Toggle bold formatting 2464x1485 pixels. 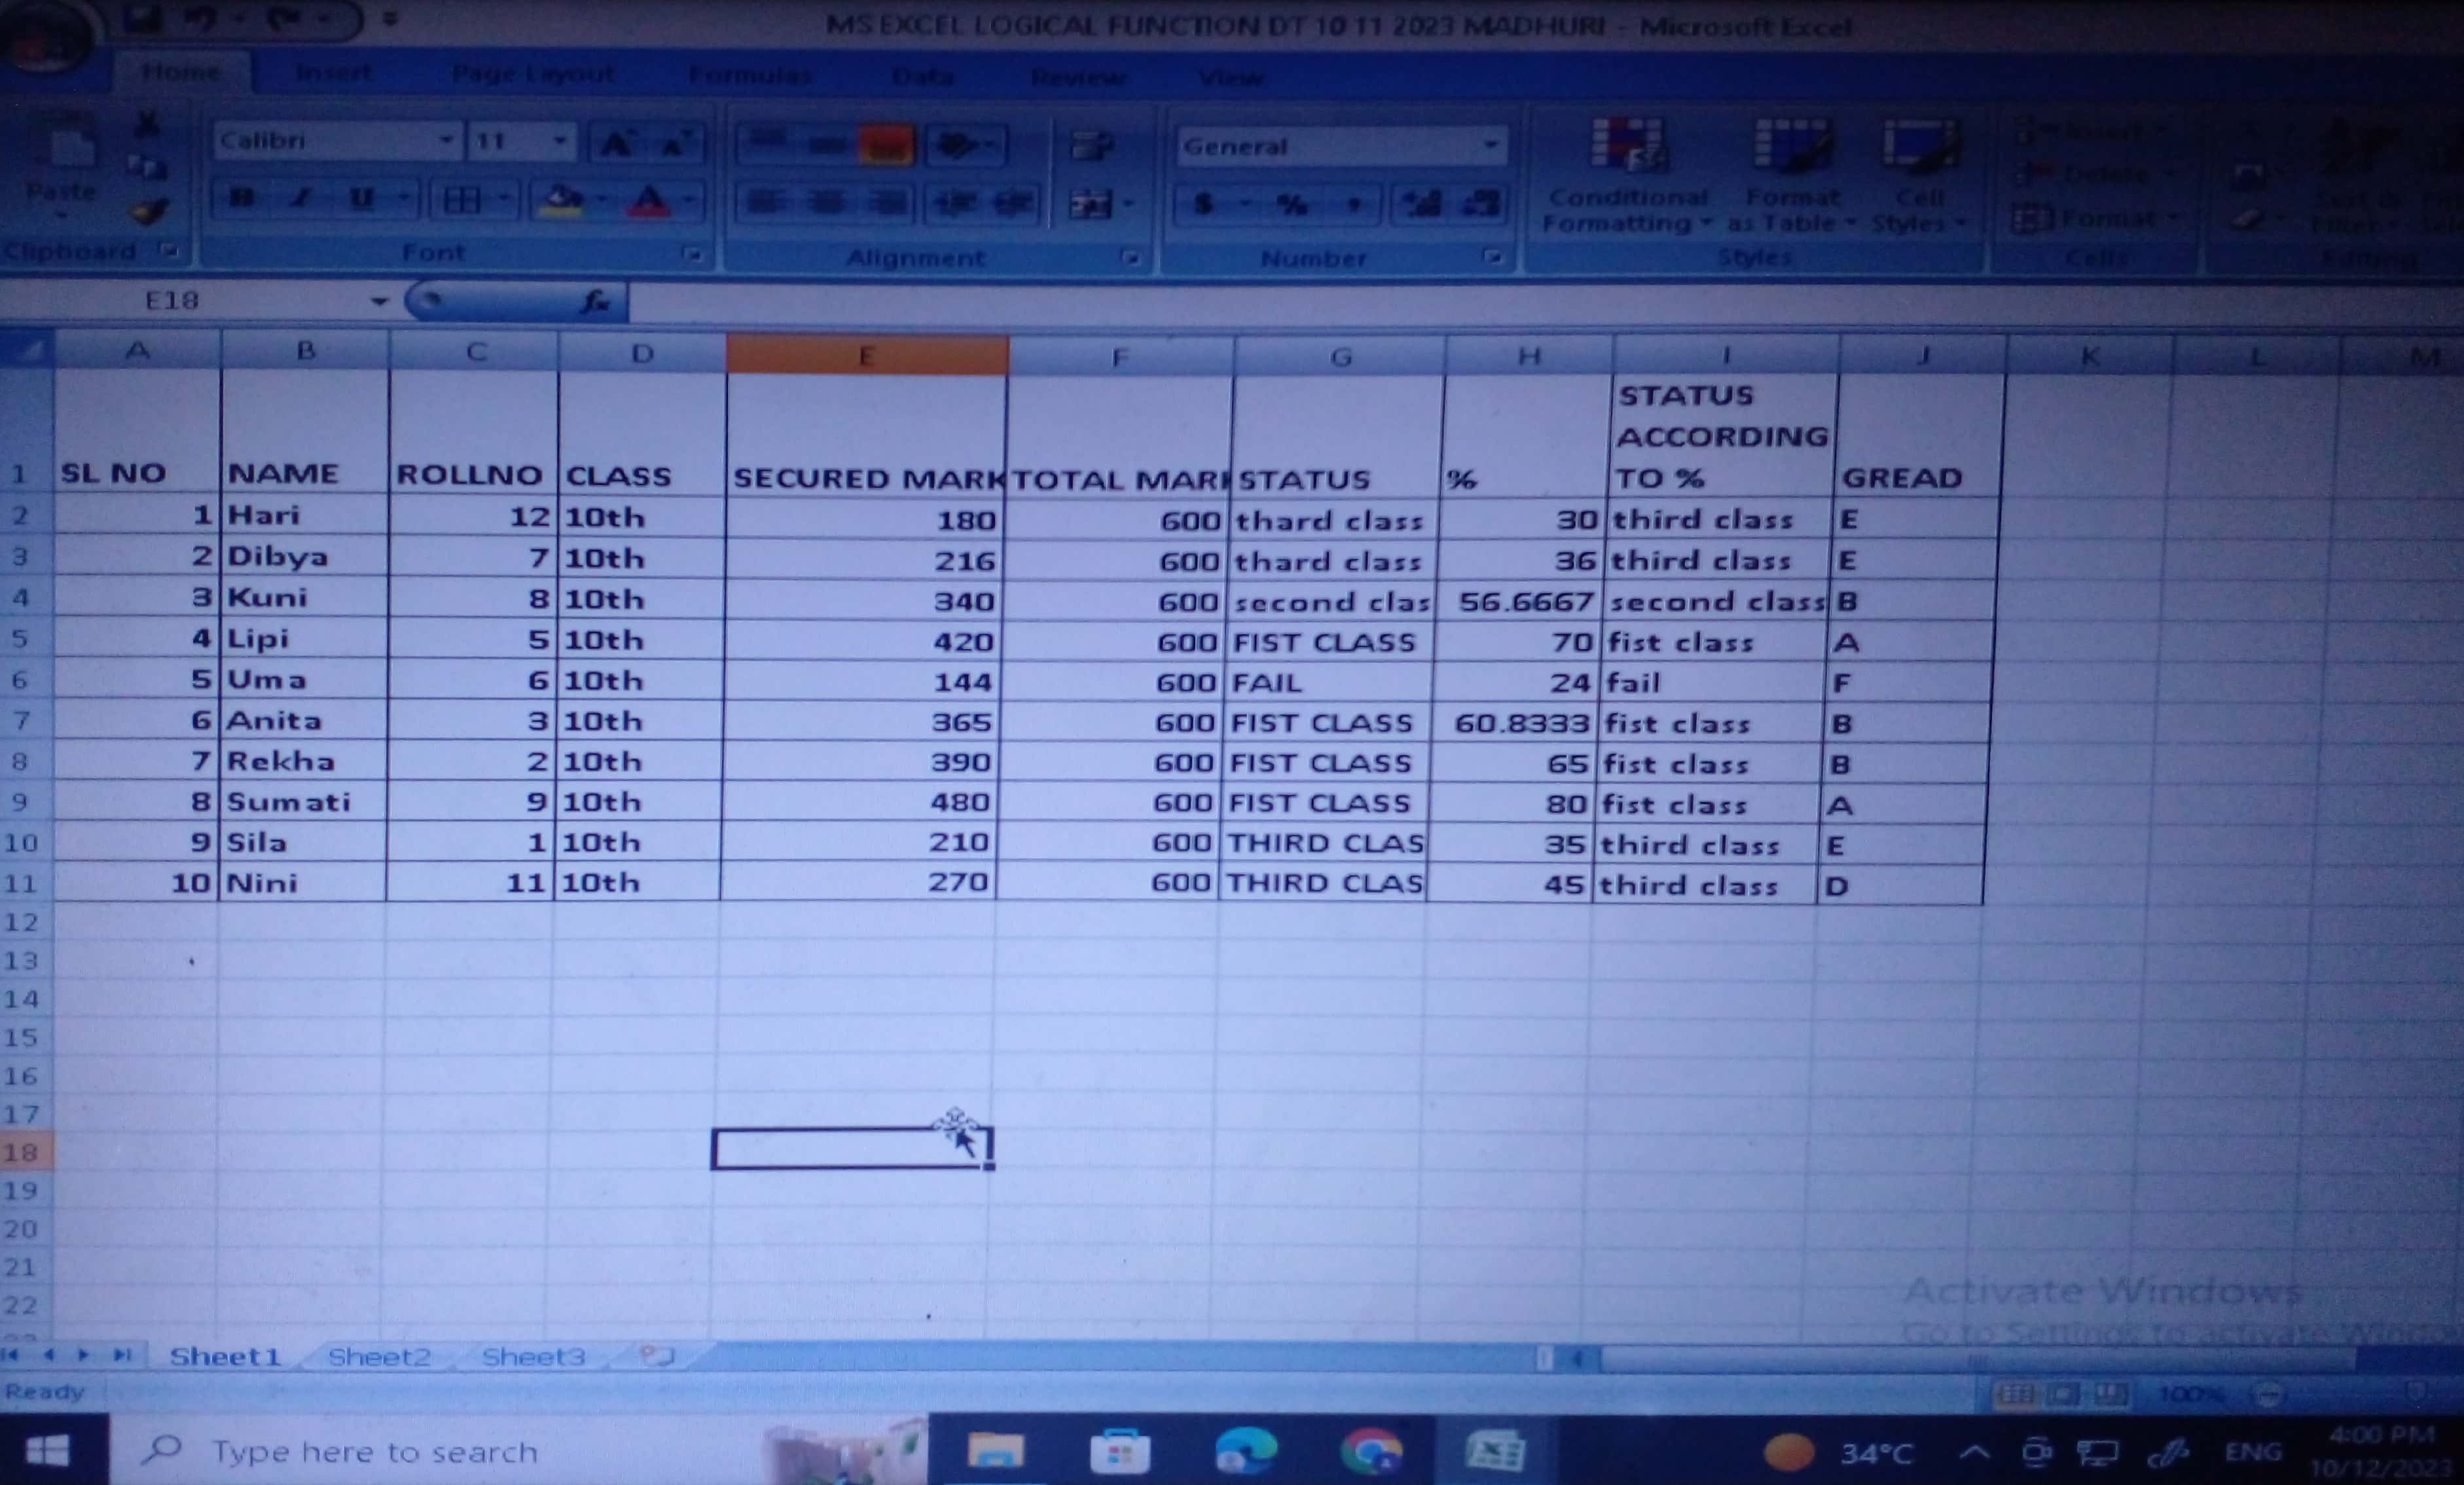pyautogui.click(x=241, y=199)
